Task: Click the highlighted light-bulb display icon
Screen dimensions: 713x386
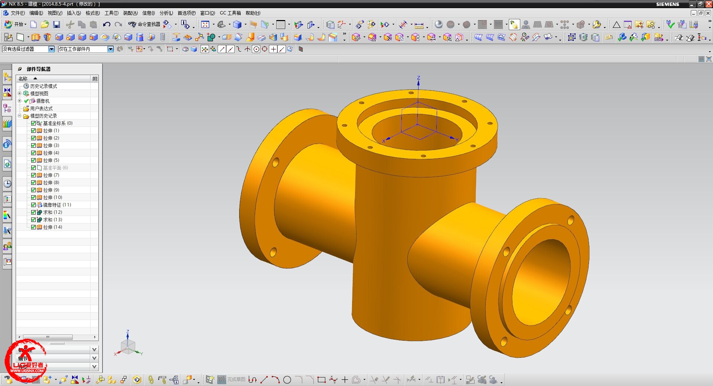Action: click(x=514, y=24)
